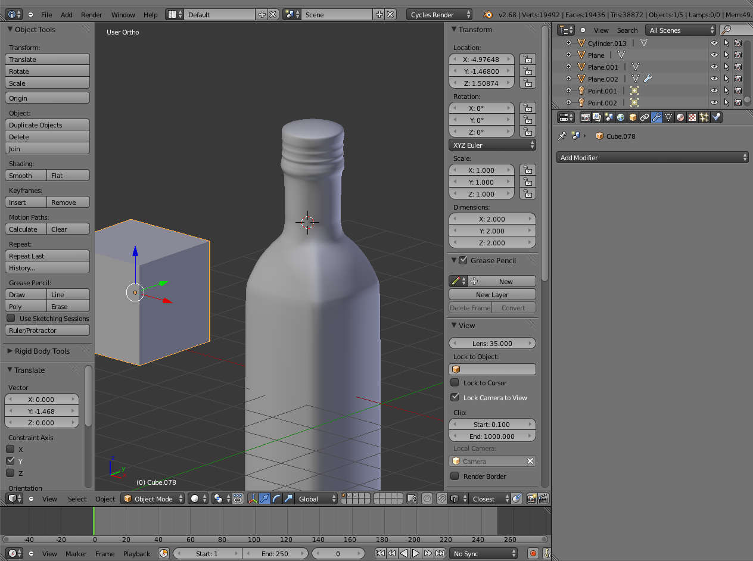The height and width of the screenshot is (561, 753).
Task: Open the Material properties sphere tab
Action: click(x=680, y=117)
